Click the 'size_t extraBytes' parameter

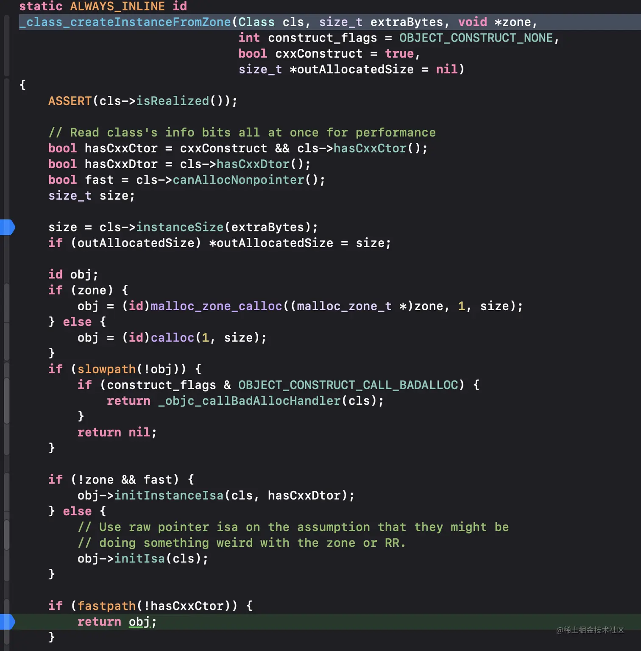pyautogui.click(x=381, y=22)
